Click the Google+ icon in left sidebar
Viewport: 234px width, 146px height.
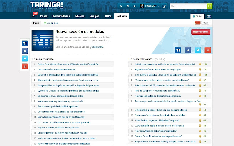25,66
